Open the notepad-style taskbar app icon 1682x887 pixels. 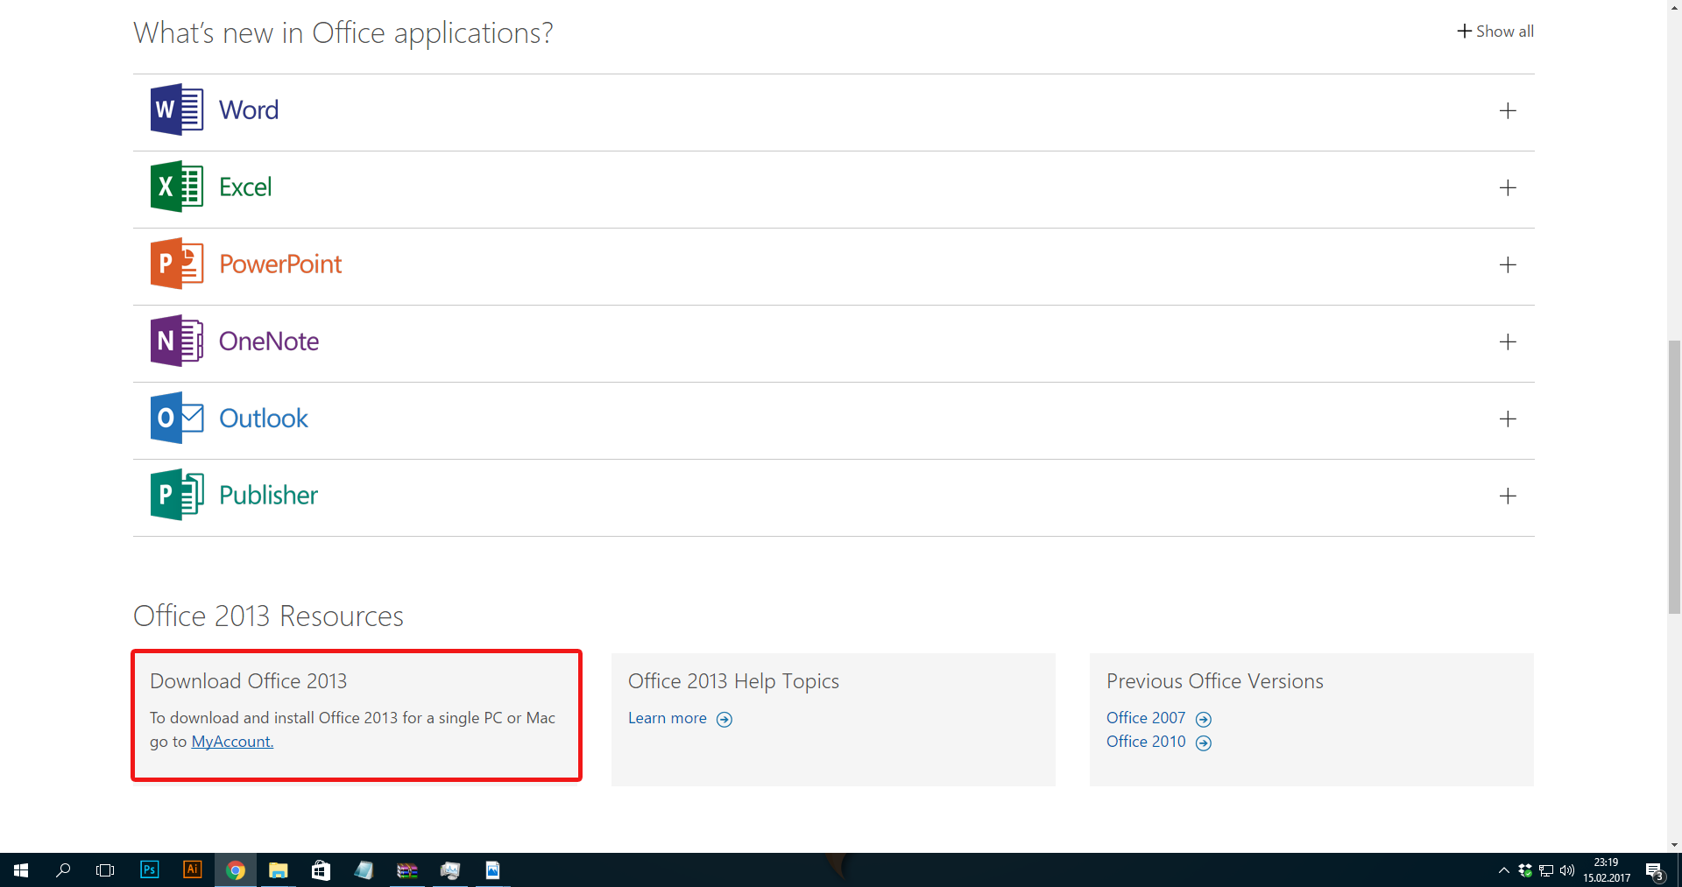(x=364, y=870)
